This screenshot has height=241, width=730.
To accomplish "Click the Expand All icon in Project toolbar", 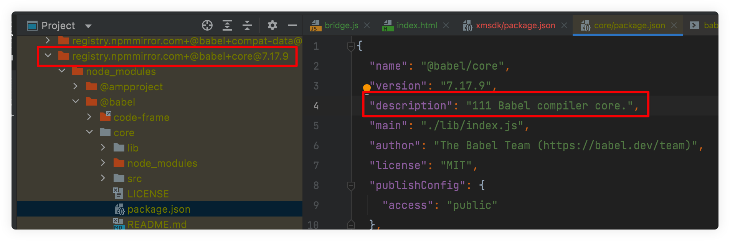I will pyautogui.click(x=227, y=25).
